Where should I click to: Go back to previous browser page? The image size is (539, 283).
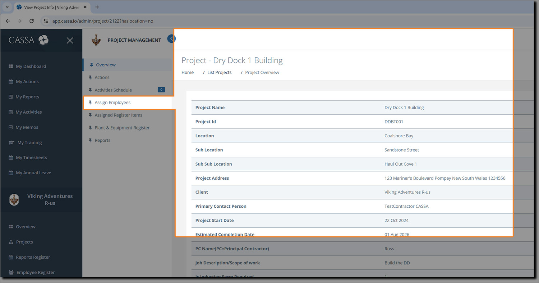[8, 21]
